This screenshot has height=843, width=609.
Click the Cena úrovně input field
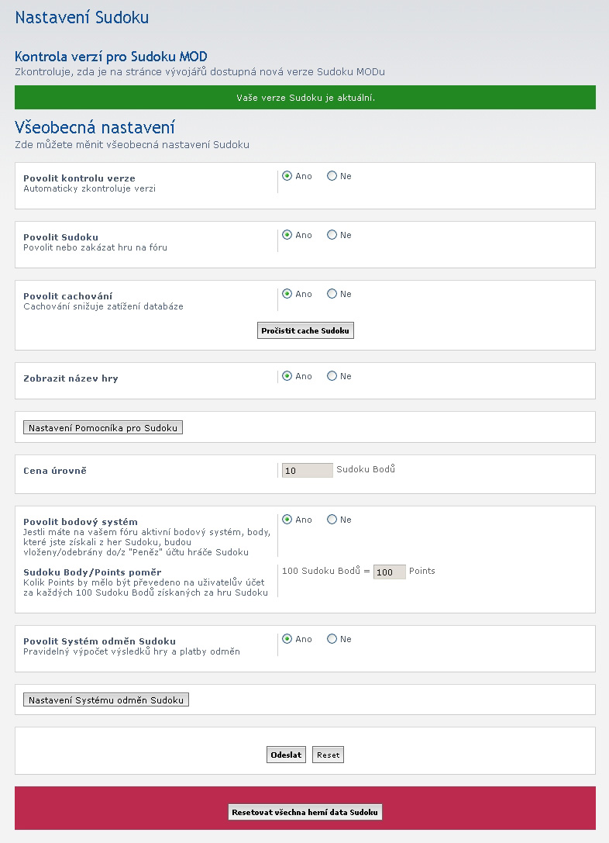coord(307,471)
